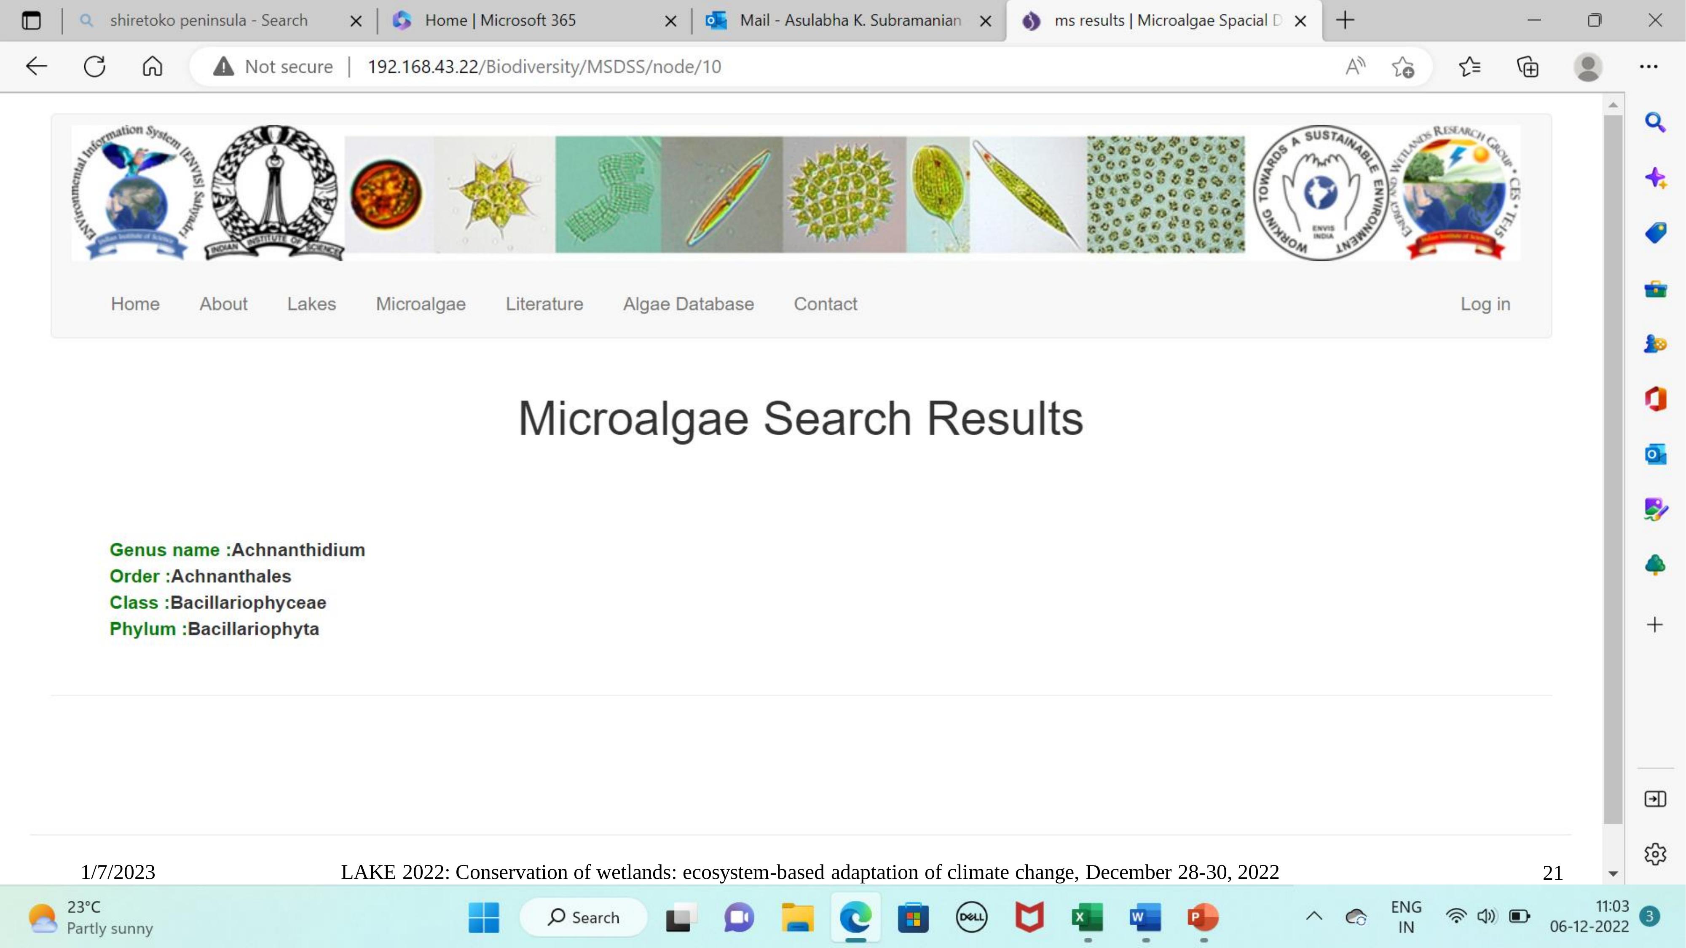Open the Favorites list icon
The height and width of the screenshot is (948, 1686).
(1469, 66)
